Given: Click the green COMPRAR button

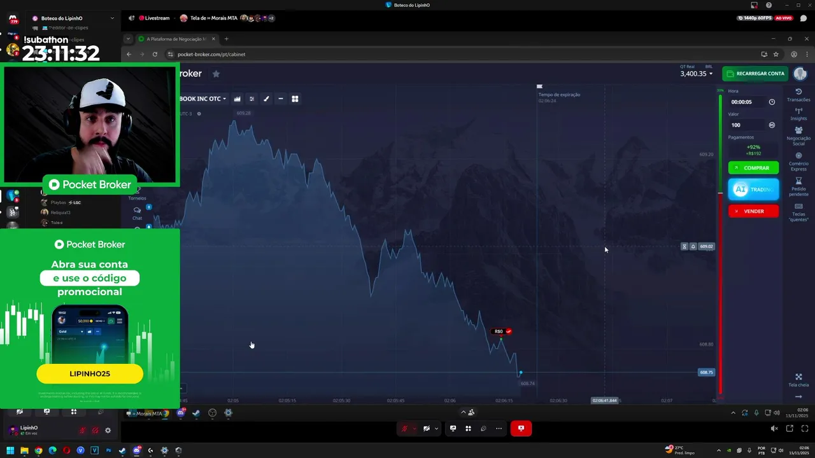Looking at the screenshot, I should pyautogui.click(x=753, y=168).
